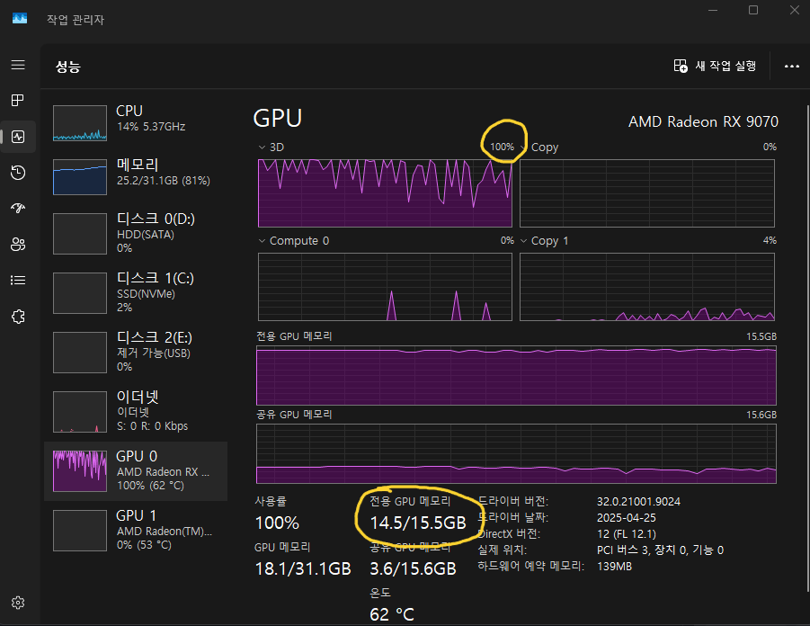This screenshot has height=626, width=810.
Task: Select 디스크 2(E:) USB item
Action: click(136, 353)
